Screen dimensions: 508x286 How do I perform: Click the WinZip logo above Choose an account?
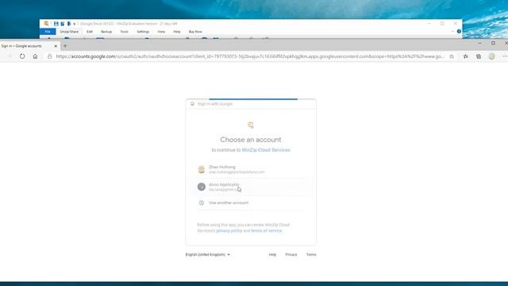point(251,125)
